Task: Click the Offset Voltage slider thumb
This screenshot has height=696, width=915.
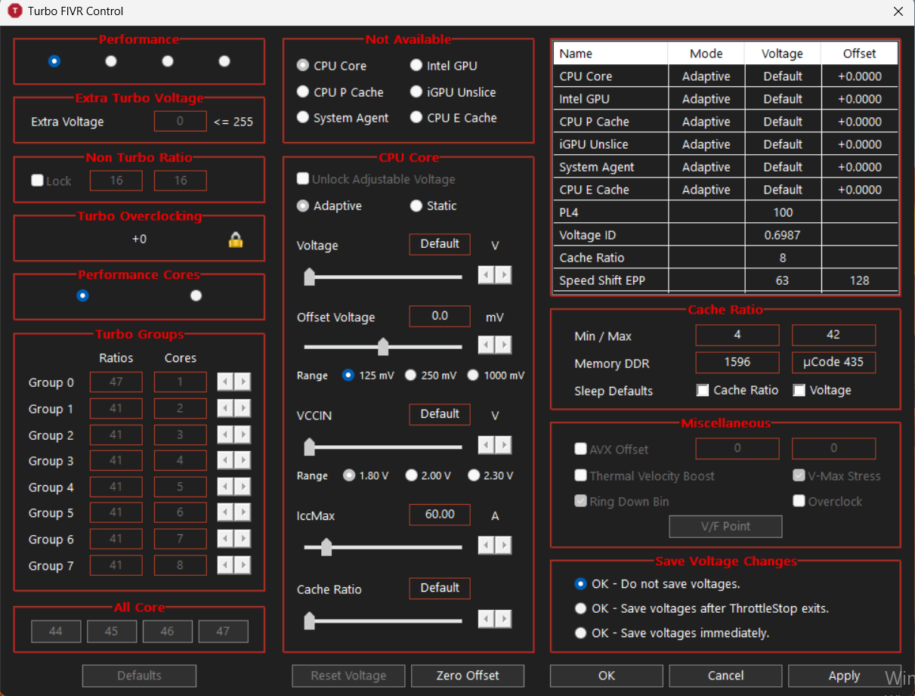Action: (383, 347)
